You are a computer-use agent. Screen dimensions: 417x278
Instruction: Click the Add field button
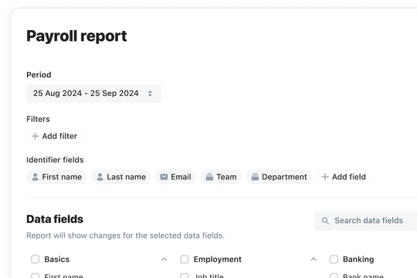click(x=344, y=177)
